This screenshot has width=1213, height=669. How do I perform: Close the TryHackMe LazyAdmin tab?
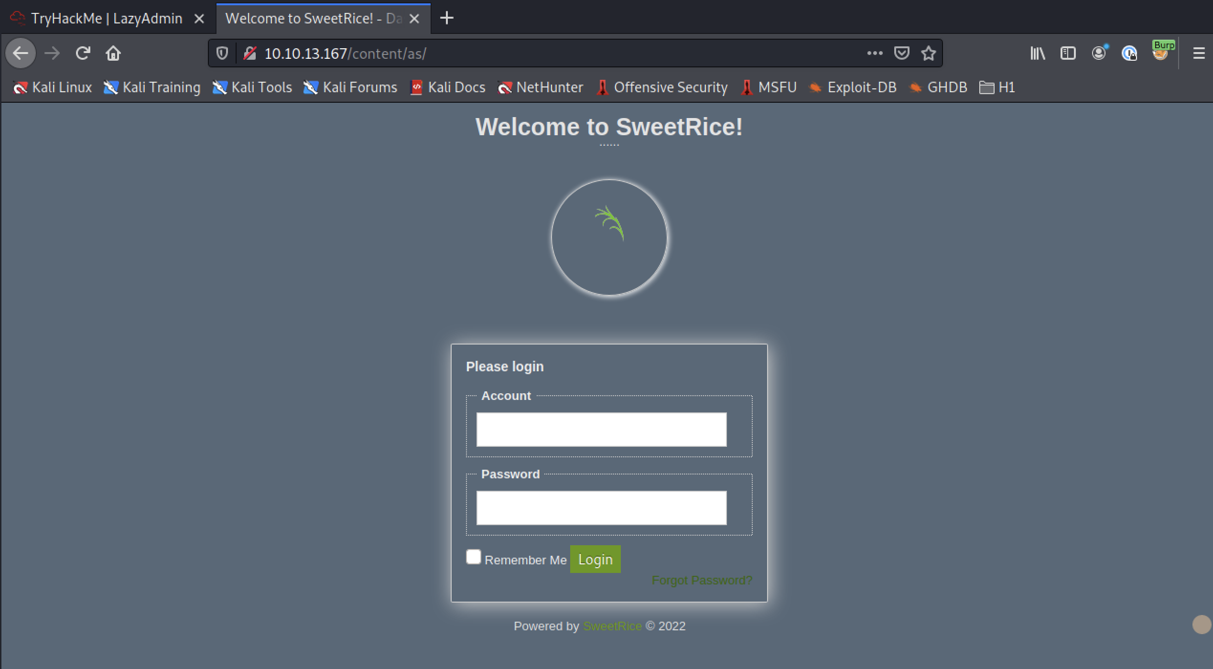coord(199,19)
